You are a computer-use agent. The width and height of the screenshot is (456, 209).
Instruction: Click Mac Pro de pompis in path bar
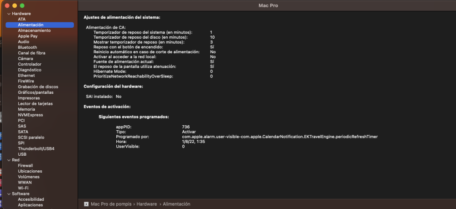(x=110, y=204)
